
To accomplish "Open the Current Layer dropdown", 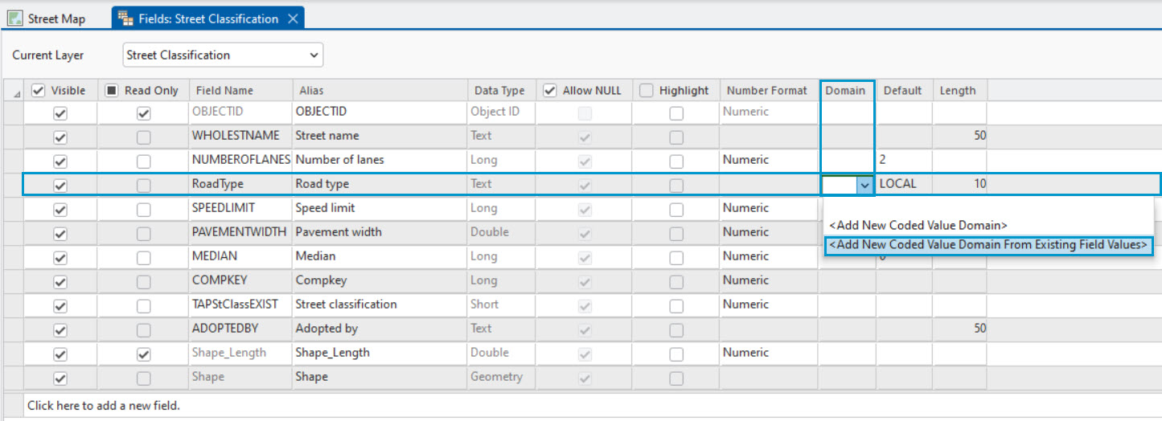I will click(x=313, y=55).
